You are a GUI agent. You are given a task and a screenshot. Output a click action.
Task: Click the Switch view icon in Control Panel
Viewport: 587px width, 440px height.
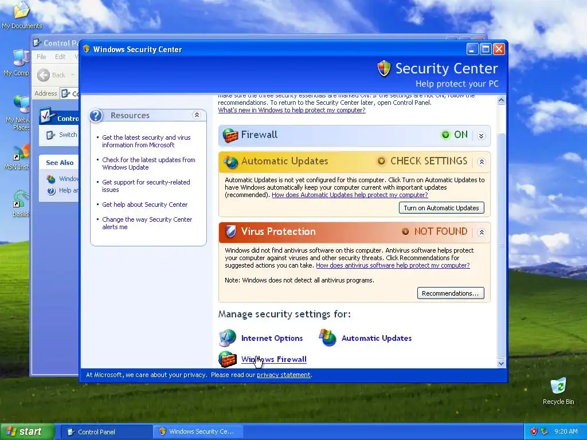[x=51, y=135]
